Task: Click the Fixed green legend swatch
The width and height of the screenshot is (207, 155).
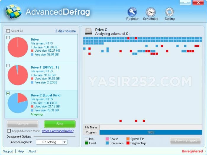Action: point(86,143)
